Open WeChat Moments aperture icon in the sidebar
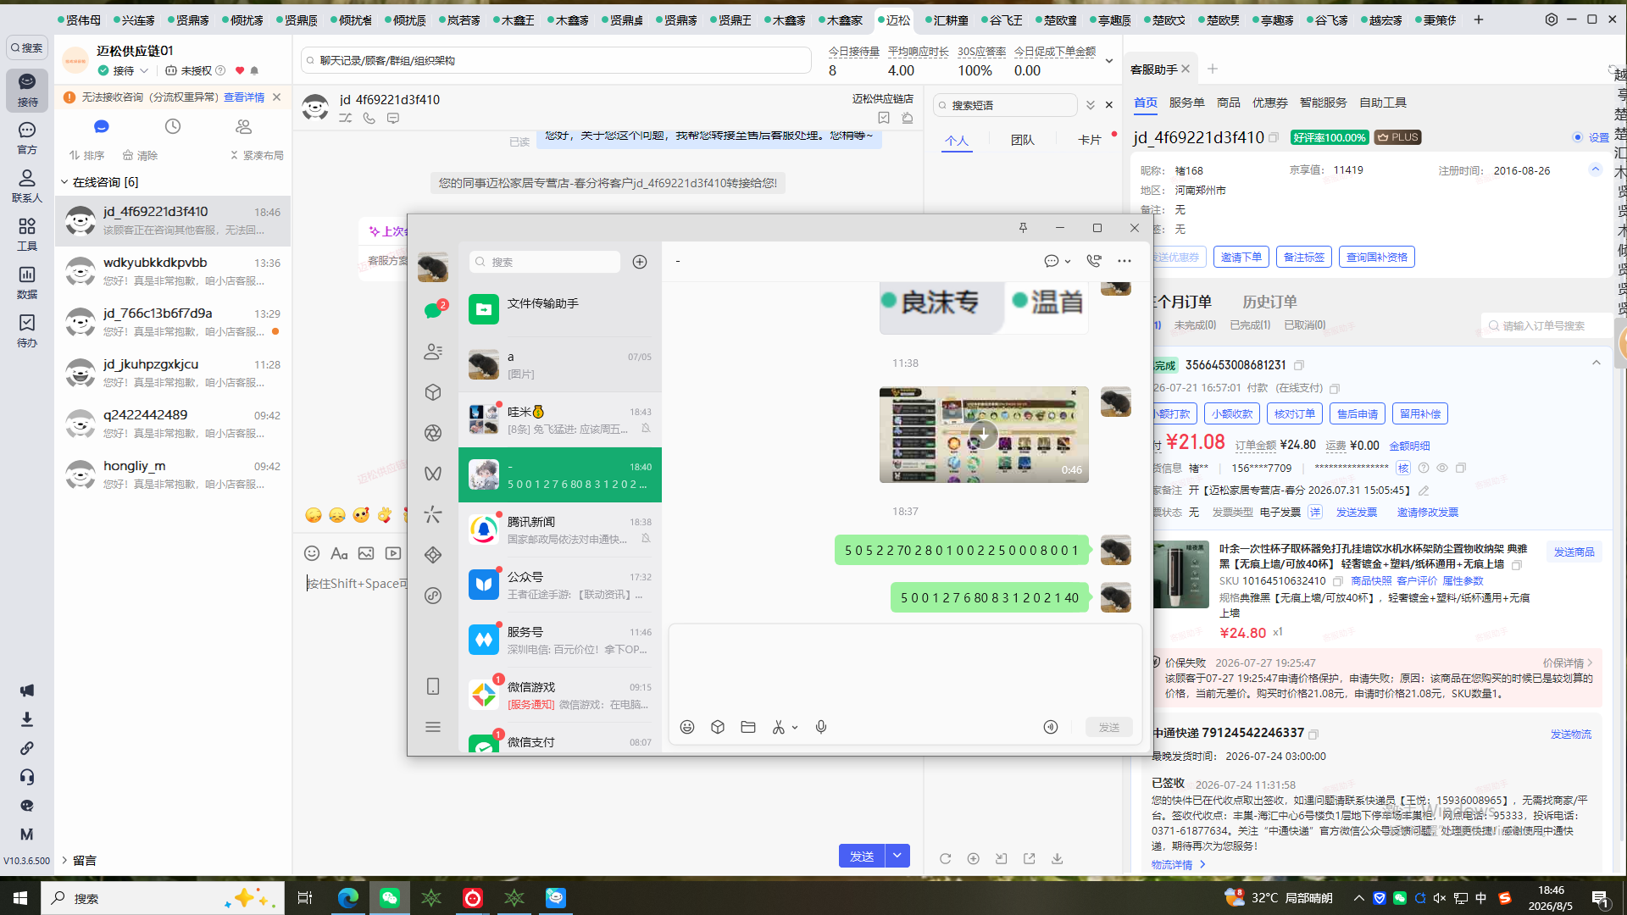This screenshot has width=1627, height=915. tap(433, 433)
